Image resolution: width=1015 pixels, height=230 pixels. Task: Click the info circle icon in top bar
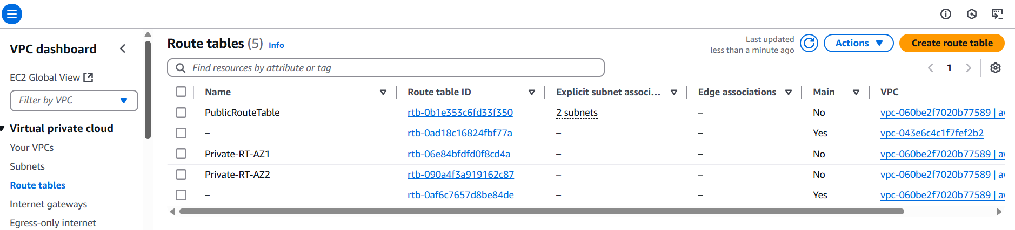(946, 14)
